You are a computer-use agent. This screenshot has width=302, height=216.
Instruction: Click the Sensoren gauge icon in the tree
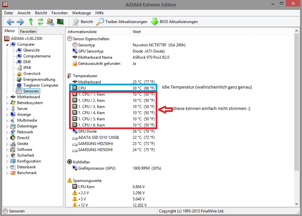(x=19, y=91)
